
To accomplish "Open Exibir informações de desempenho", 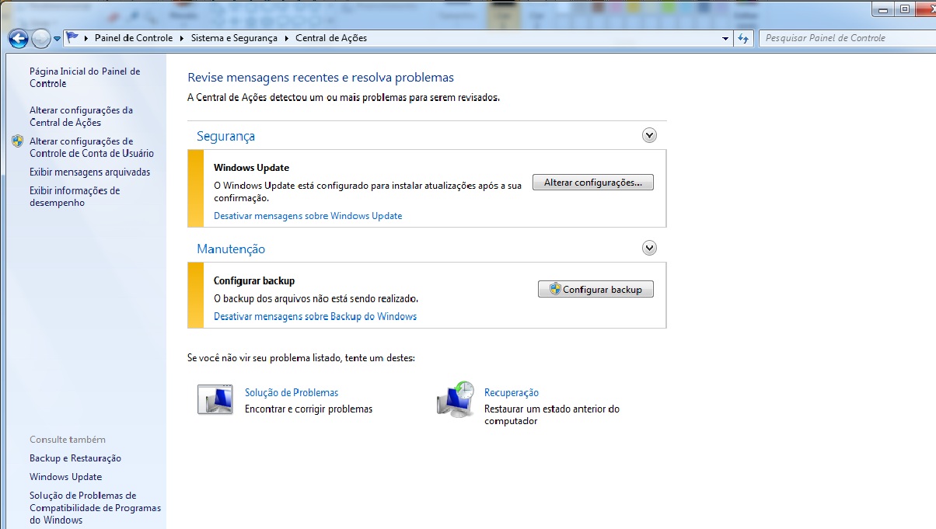I will point(75,197).
